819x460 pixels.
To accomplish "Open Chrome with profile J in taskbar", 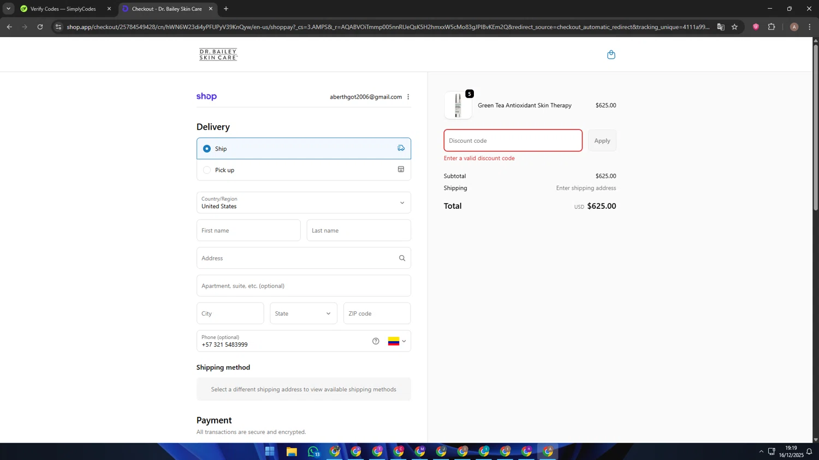I will coord(441,451).
